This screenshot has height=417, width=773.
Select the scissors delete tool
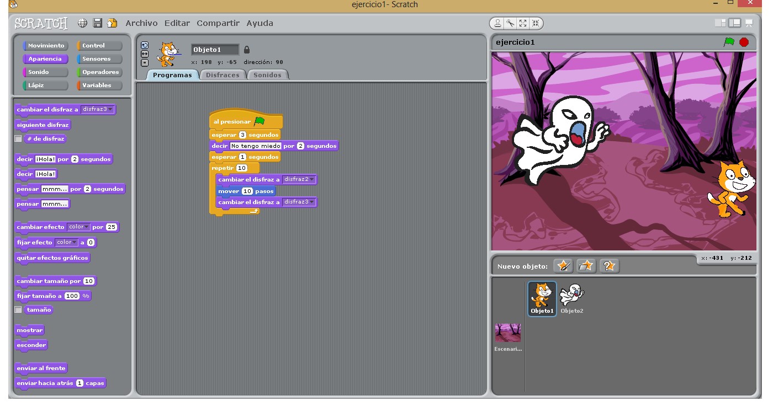tap(510, 23)
